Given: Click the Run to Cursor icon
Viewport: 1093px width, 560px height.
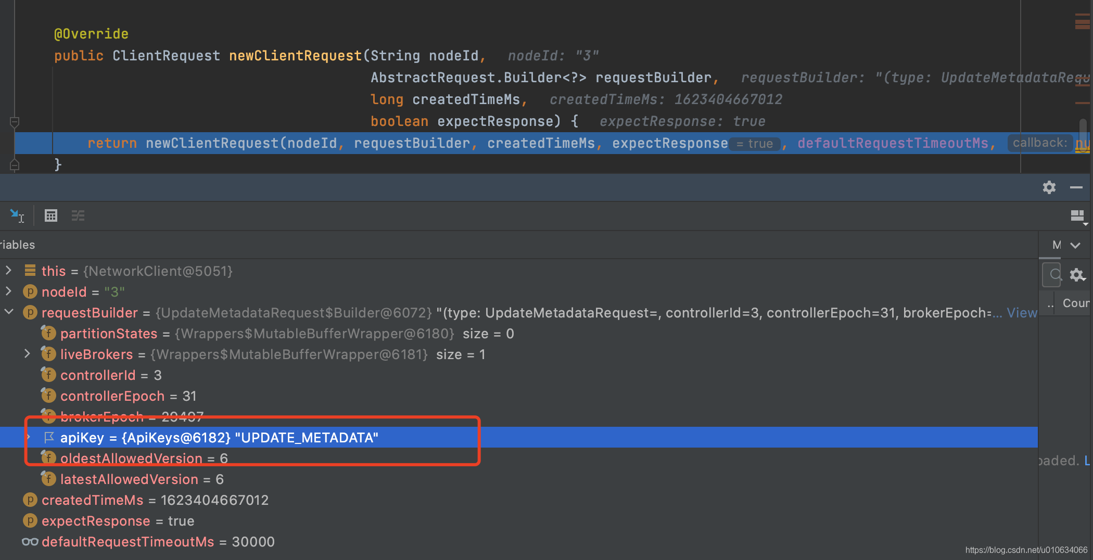Looking at the screenshot, I should click(x=17, y=215).
